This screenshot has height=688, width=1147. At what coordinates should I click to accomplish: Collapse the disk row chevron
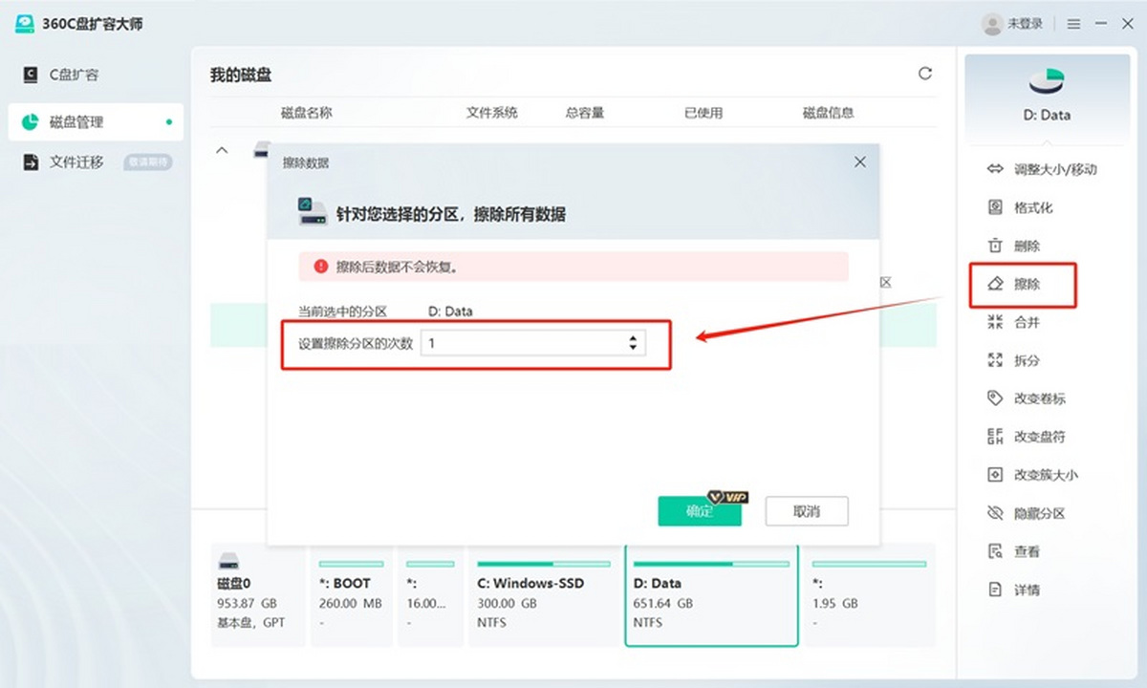click(x=222, y=150)
